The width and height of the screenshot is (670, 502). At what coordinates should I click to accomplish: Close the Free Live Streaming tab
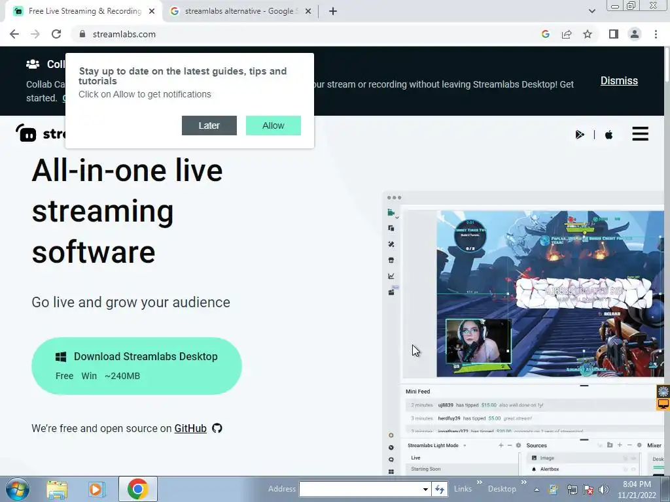click(152, 11)
